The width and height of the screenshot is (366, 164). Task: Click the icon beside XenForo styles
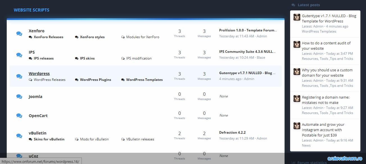[x=77, y=37]
